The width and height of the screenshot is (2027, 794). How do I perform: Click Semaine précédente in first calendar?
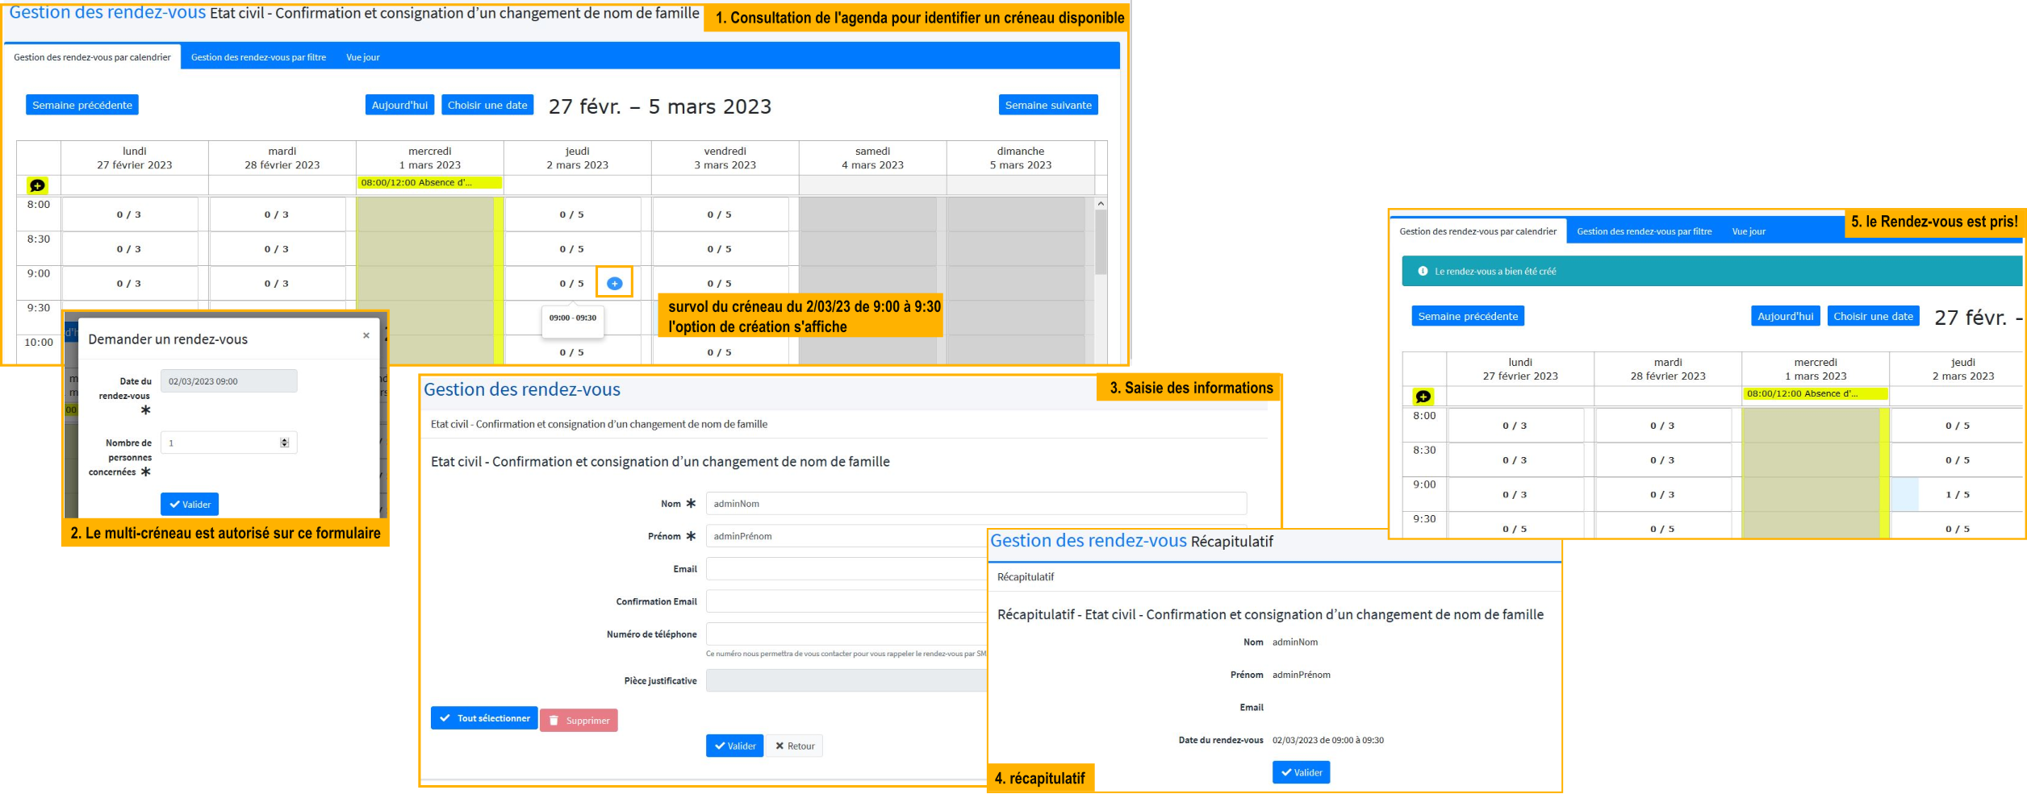pyautogui.click(x=82, y=105)
